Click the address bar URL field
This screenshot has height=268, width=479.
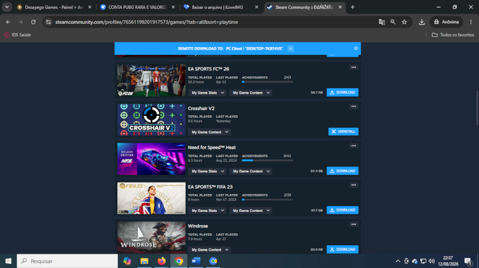tap(214, 22)
